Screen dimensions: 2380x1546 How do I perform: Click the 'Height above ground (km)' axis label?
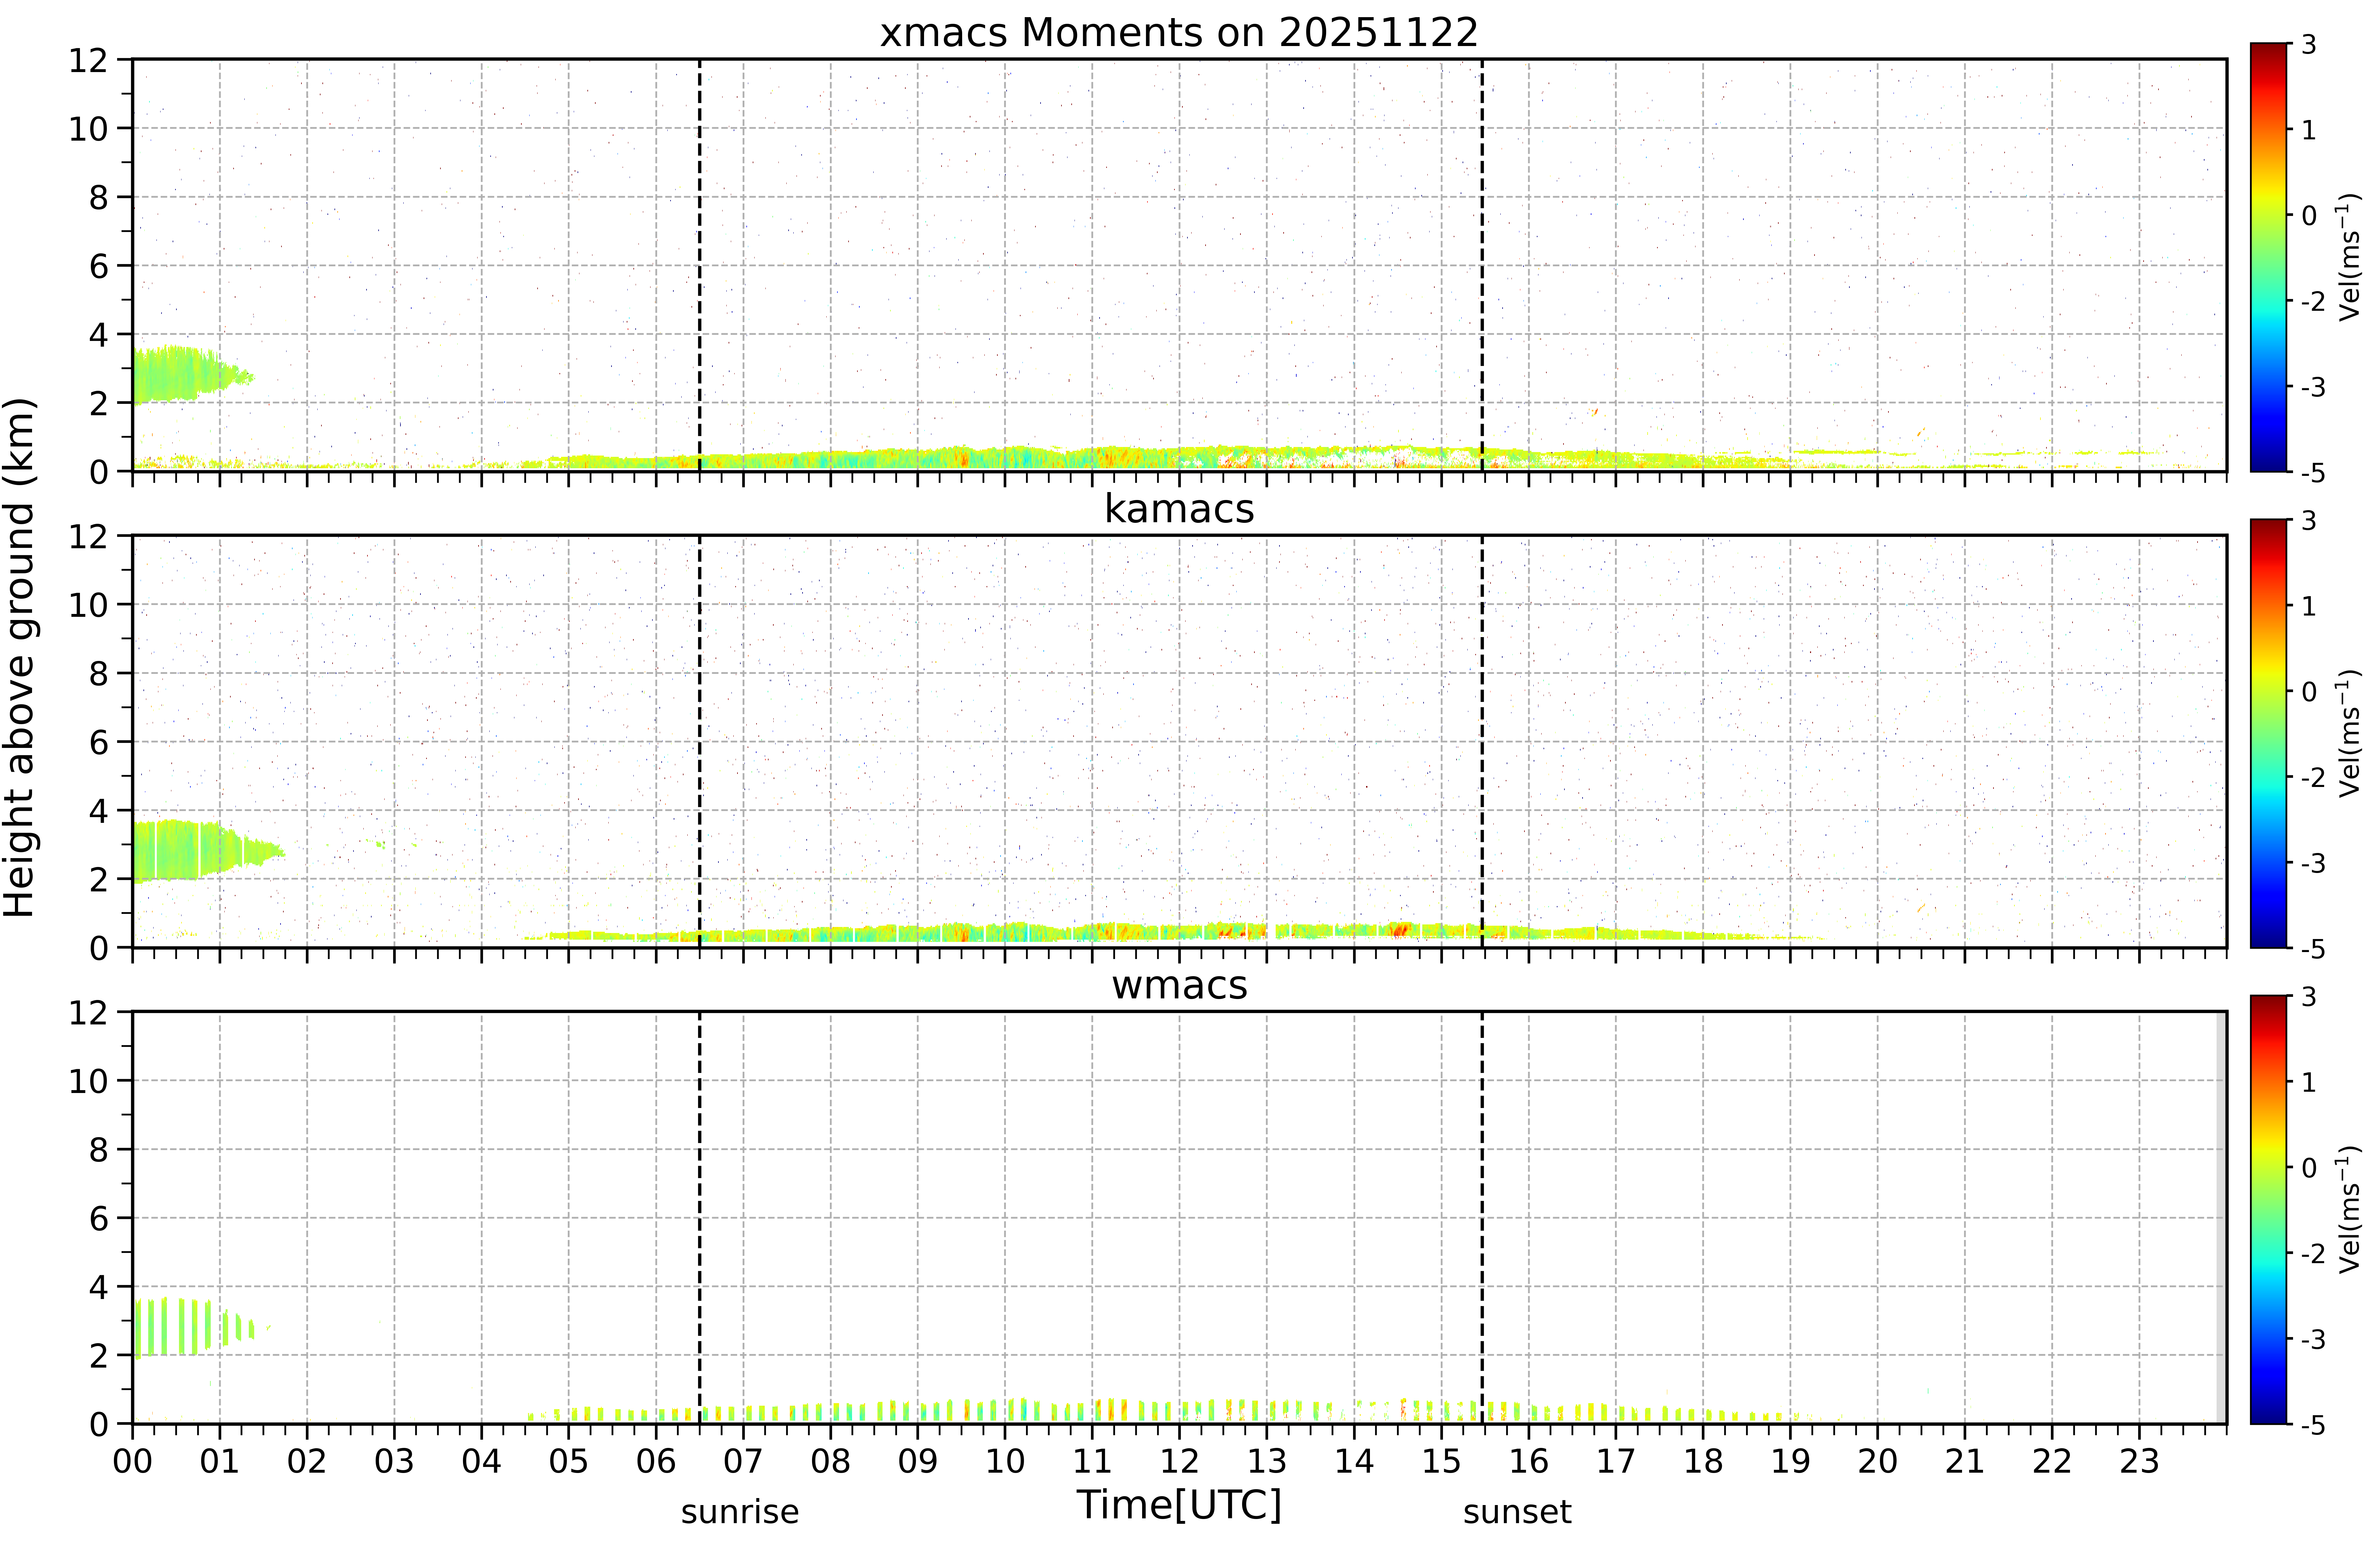[20, 657]
